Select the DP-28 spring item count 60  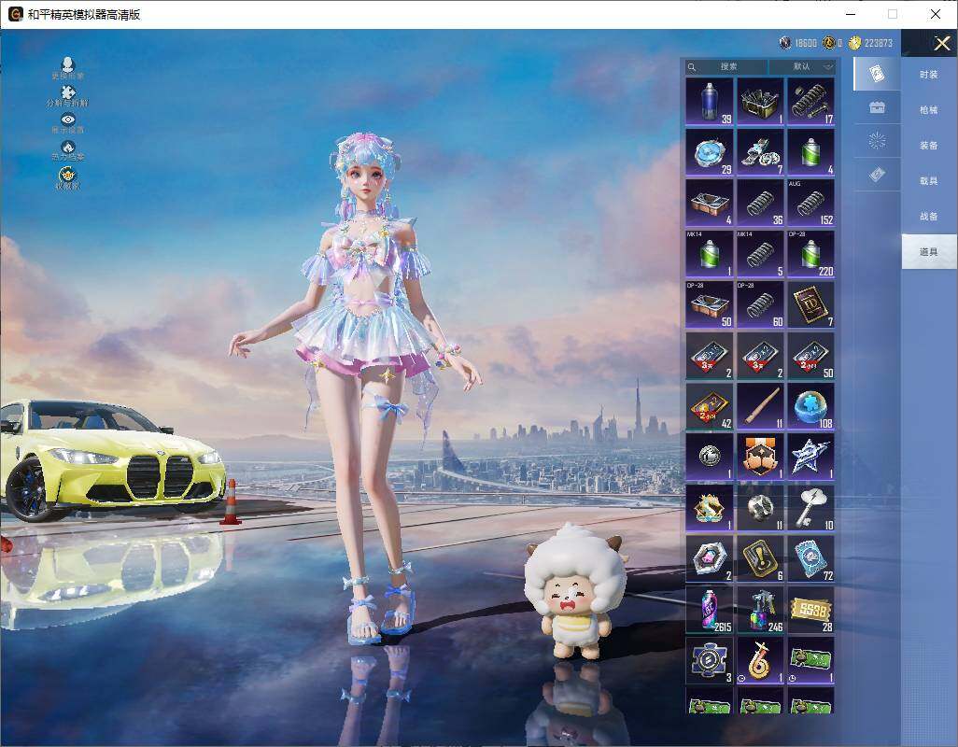pos(760,304)
